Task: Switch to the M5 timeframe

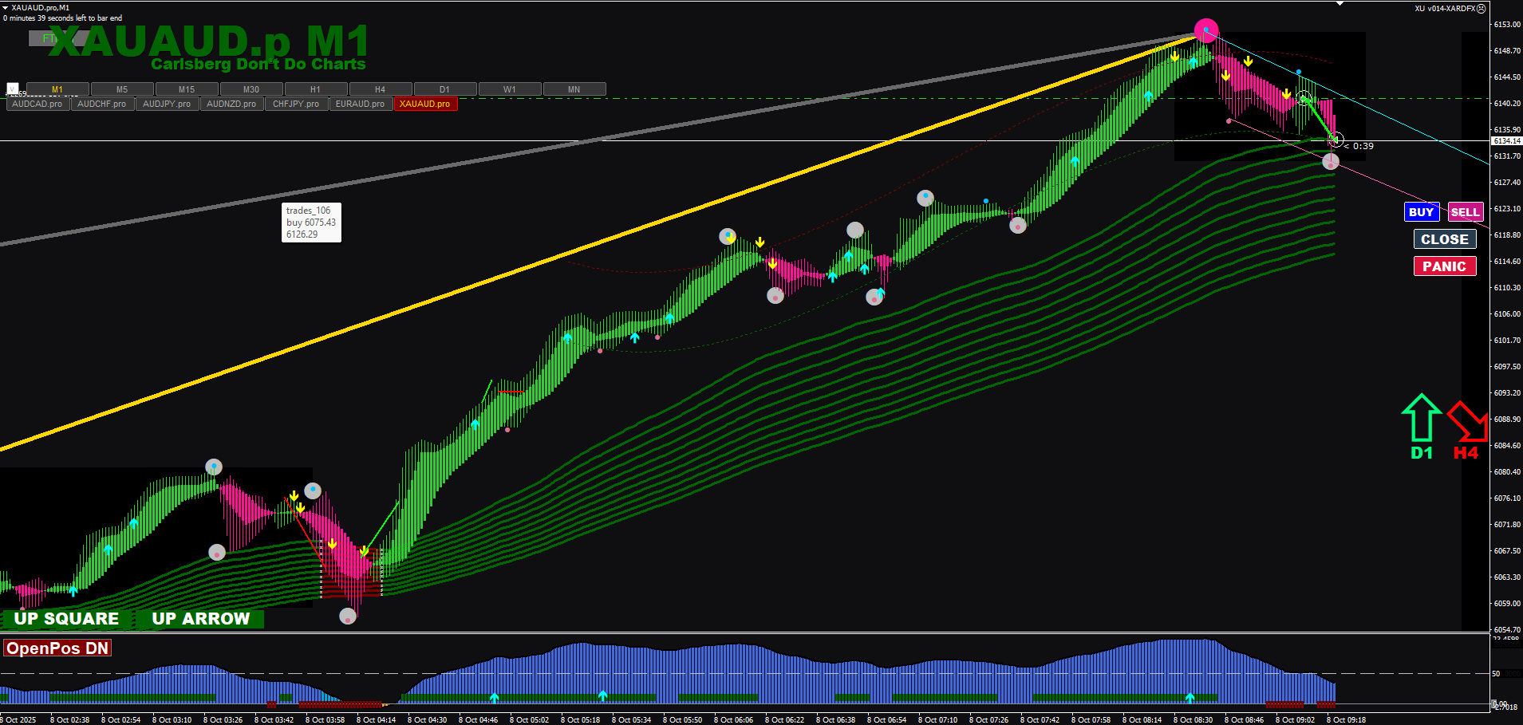Action: coord(122,89)
